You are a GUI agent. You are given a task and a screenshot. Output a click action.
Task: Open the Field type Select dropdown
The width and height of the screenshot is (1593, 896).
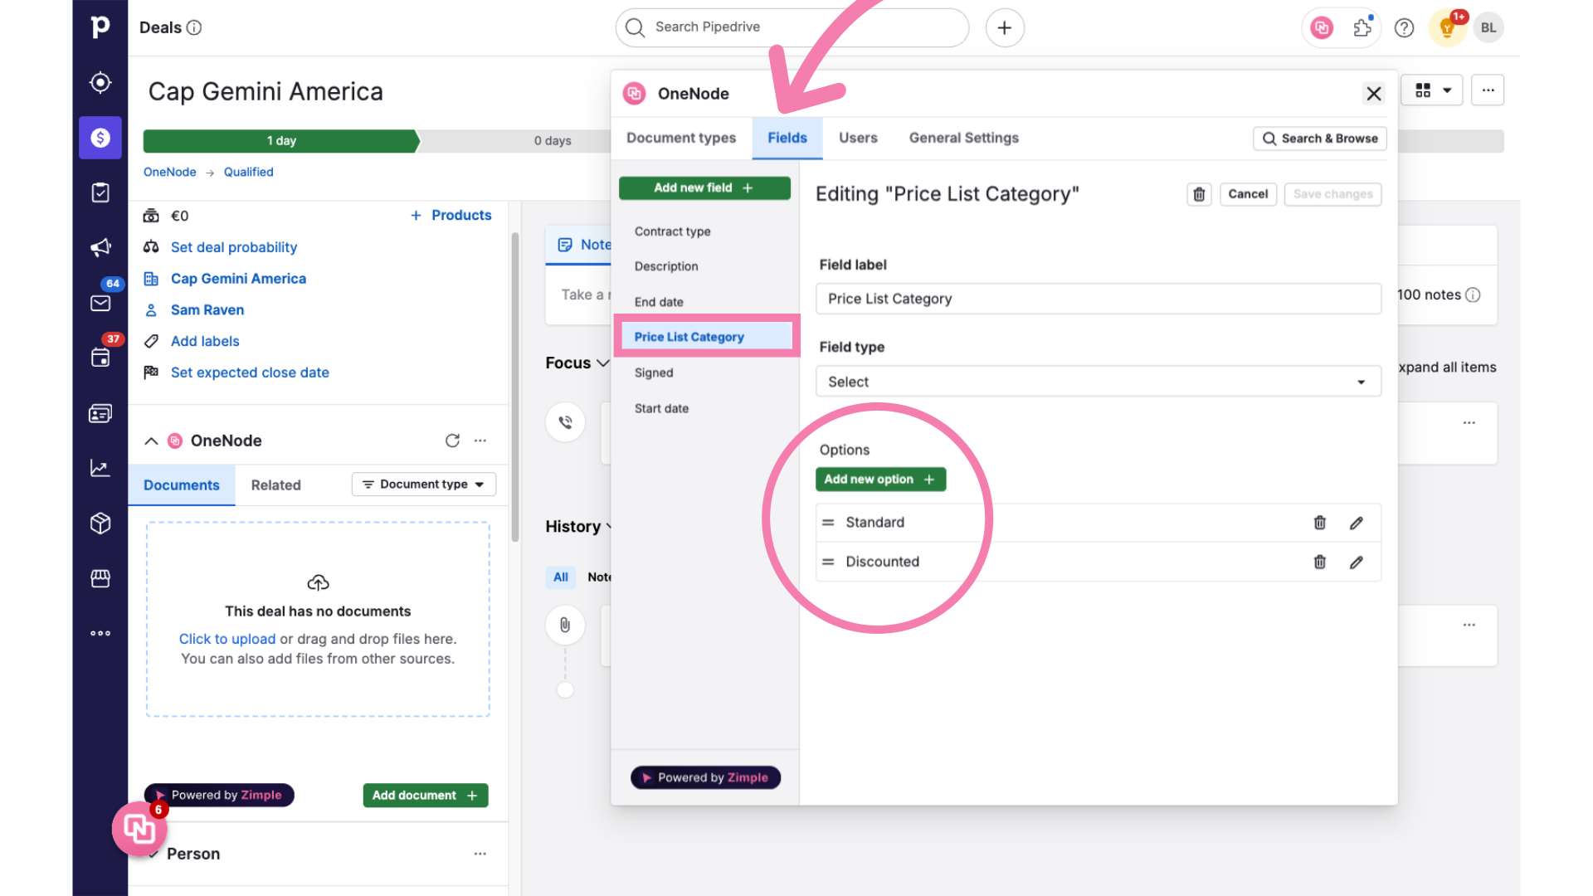click(1099, 382)
